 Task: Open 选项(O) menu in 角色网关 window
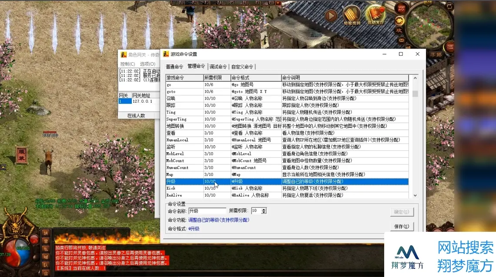pos(147,64)
